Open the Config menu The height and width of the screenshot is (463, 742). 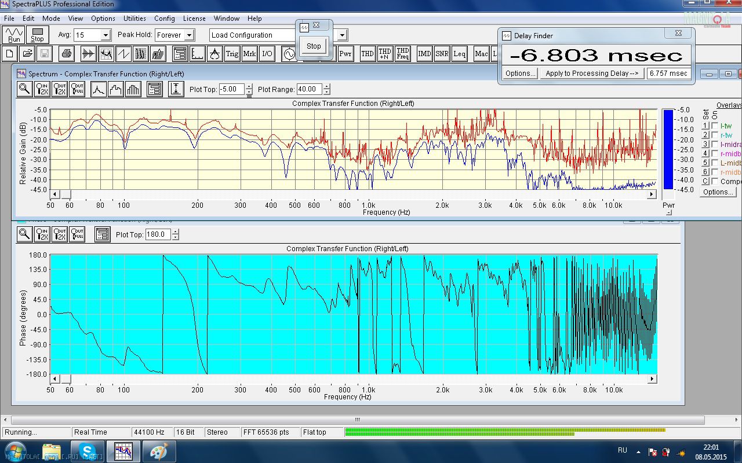[x=165, y=19]
